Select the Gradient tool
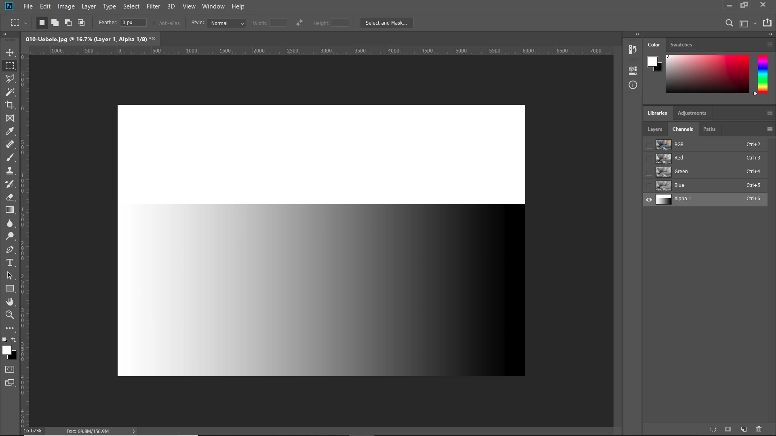 (10, 210)
